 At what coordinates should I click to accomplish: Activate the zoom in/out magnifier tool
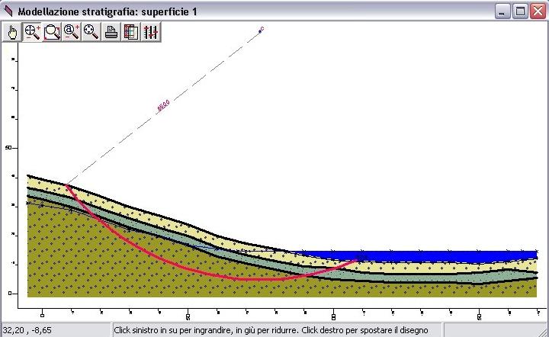pyautogui.click(x=33, y=31)
